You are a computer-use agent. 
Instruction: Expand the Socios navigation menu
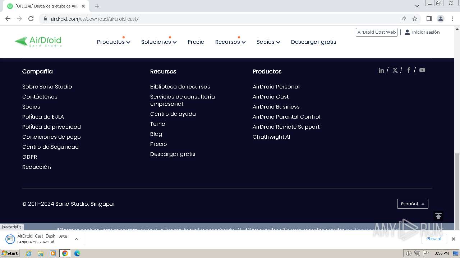(x=268, y=42)
